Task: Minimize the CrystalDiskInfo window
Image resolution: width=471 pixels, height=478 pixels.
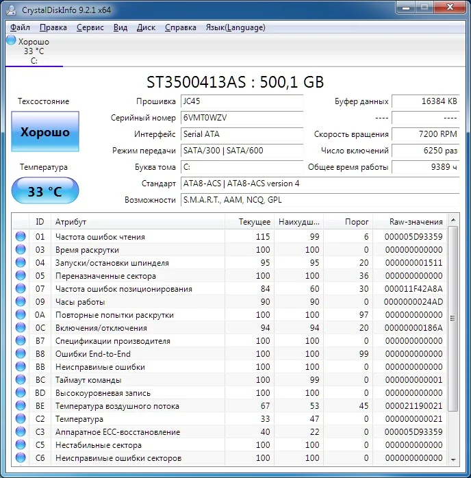Action: point(406,8)
